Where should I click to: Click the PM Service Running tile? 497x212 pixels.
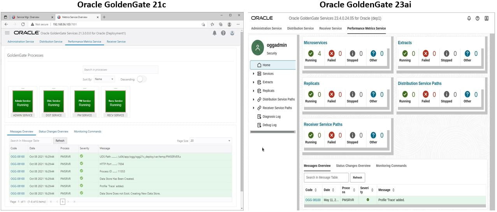click(84, 102)
